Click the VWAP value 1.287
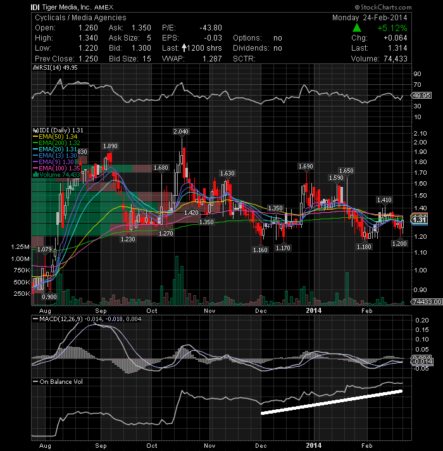 point(212,59)
